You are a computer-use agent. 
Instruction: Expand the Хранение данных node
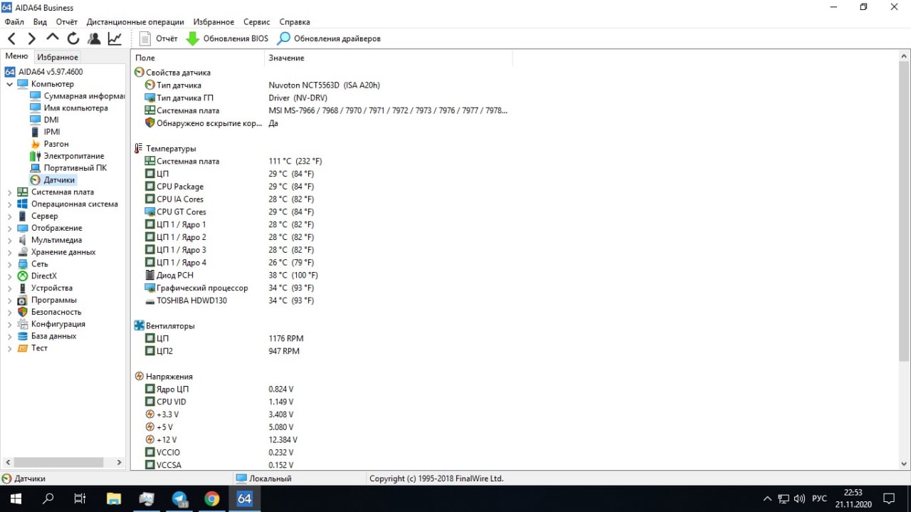[10, 252]
